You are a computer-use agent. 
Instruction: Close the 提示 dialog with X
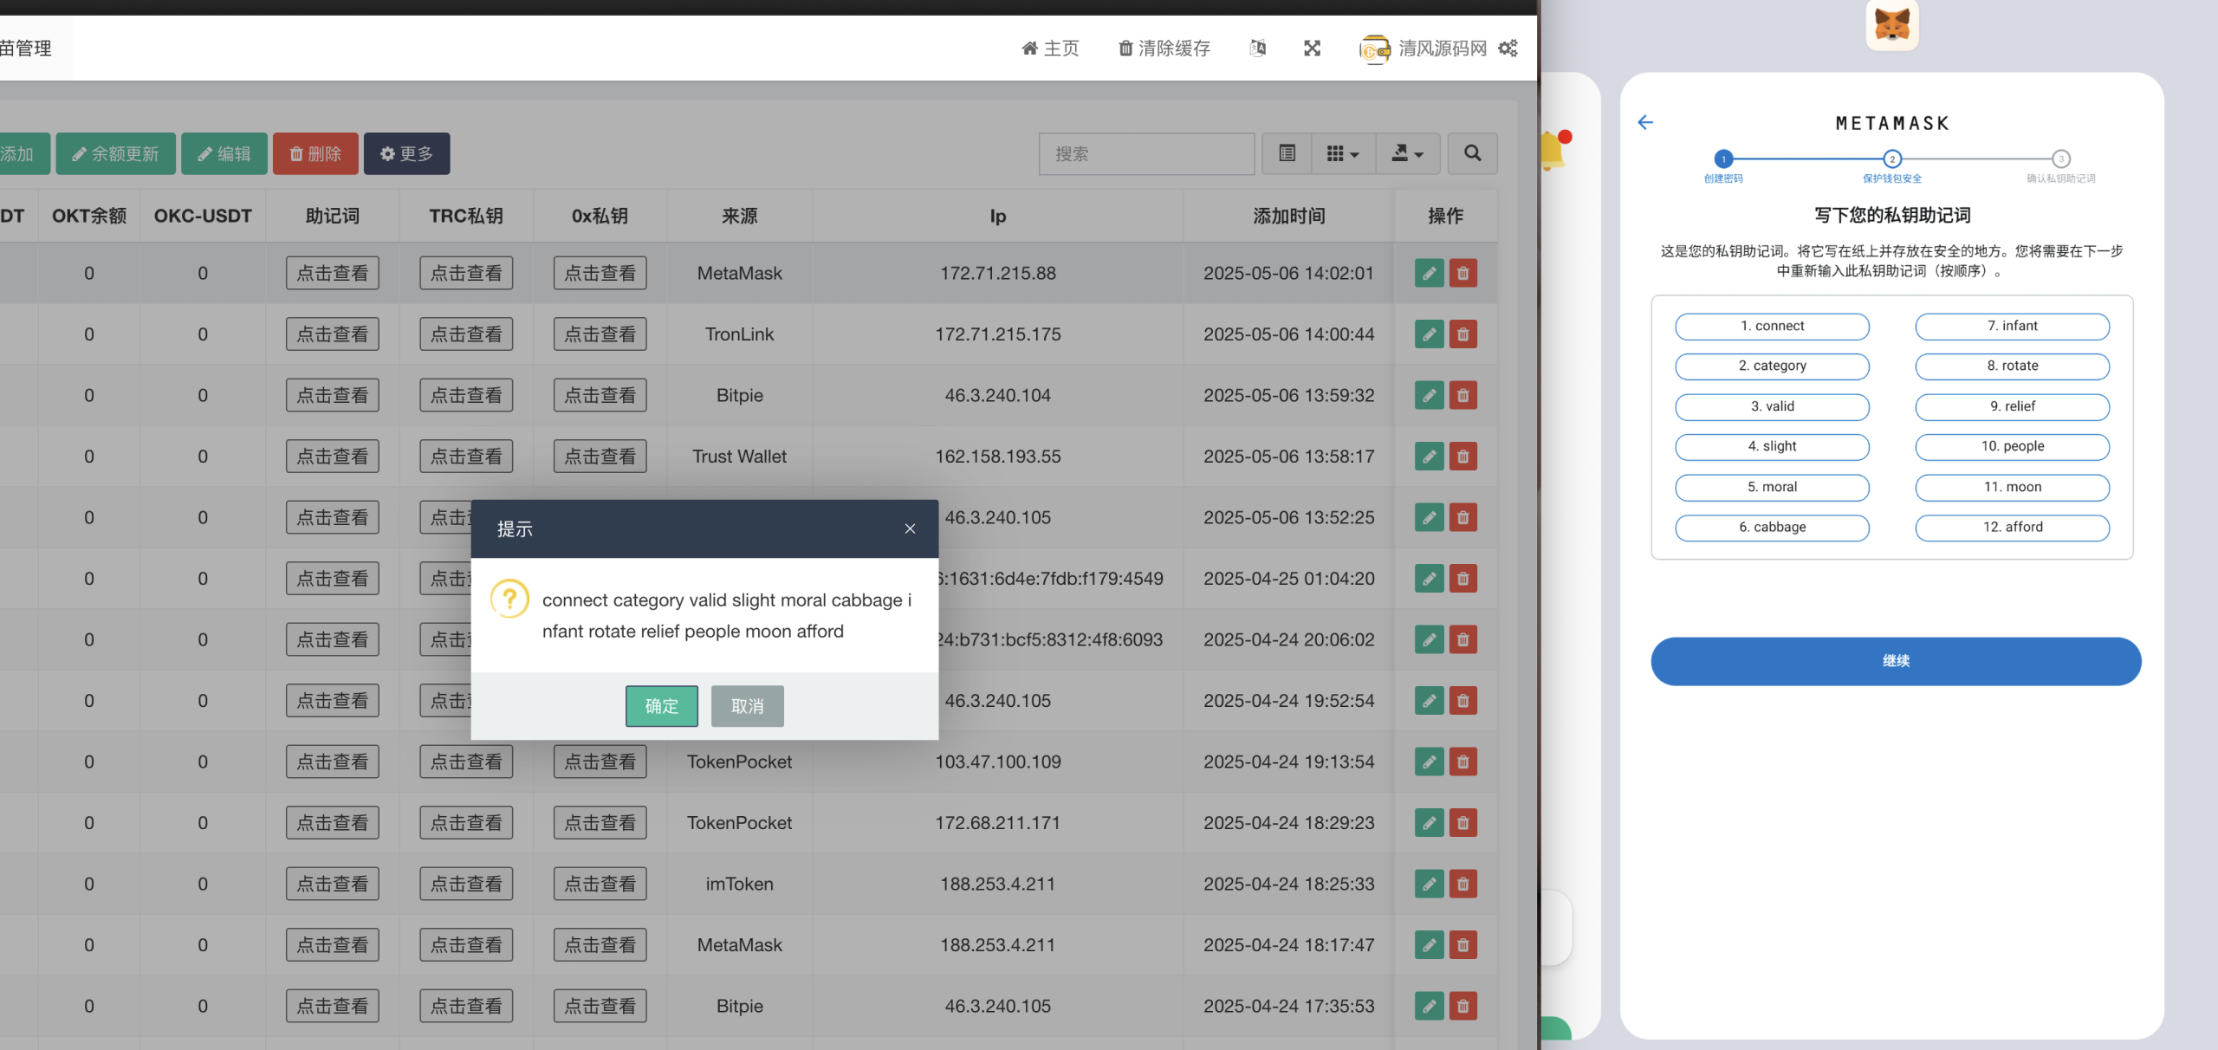(910, 528)
